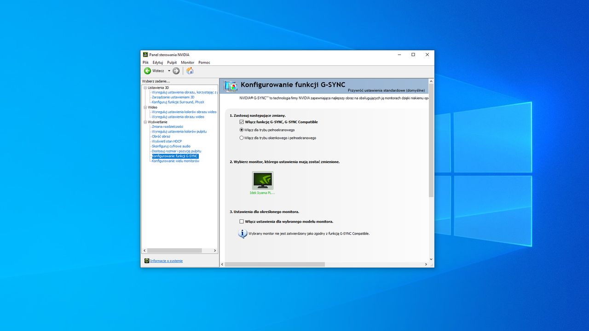Click the main pane scroll up arrow

click(431, 81)
